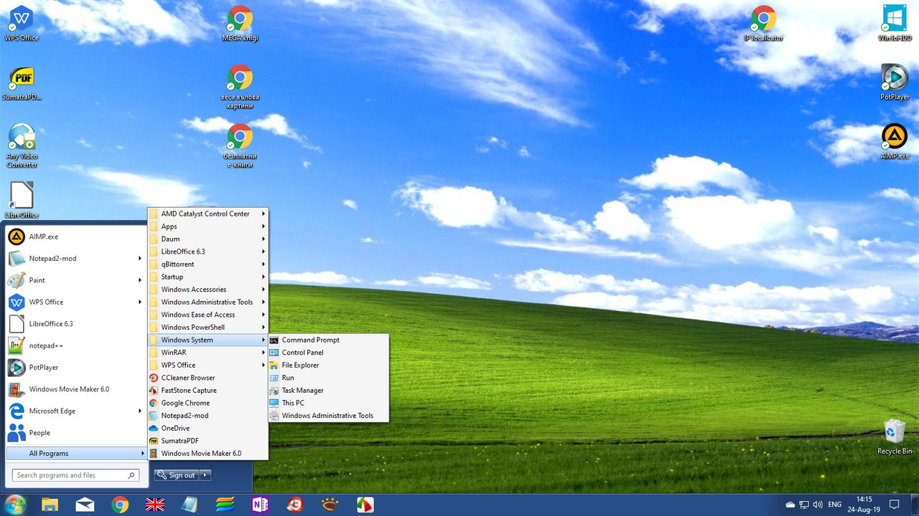This screenshot has width=919, height=516.
Task: Launch Google Chrome from programs list
Action: click(207, 403)
